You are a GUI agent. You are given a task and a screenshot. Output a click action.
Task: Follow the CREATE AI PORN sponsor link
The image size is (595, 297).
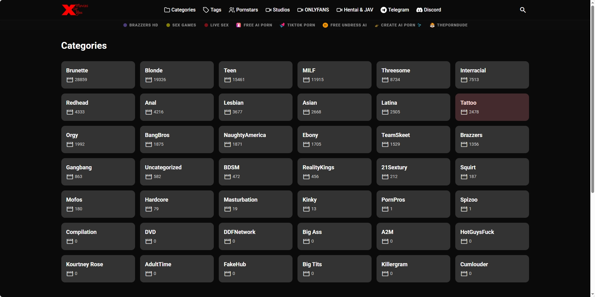tap(398, 25)
